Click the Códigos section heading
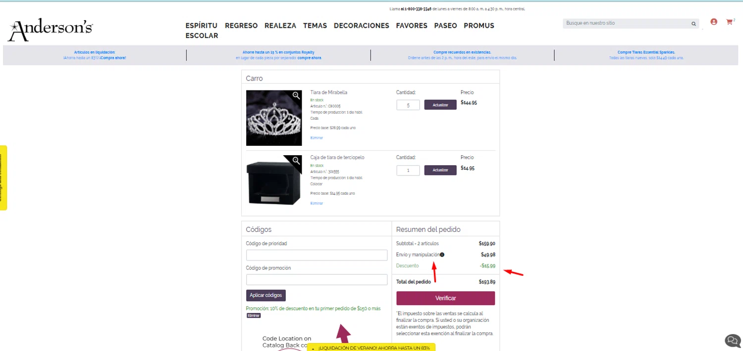The width and height of the screenshot is (743, 351). (x=259, y=229)
